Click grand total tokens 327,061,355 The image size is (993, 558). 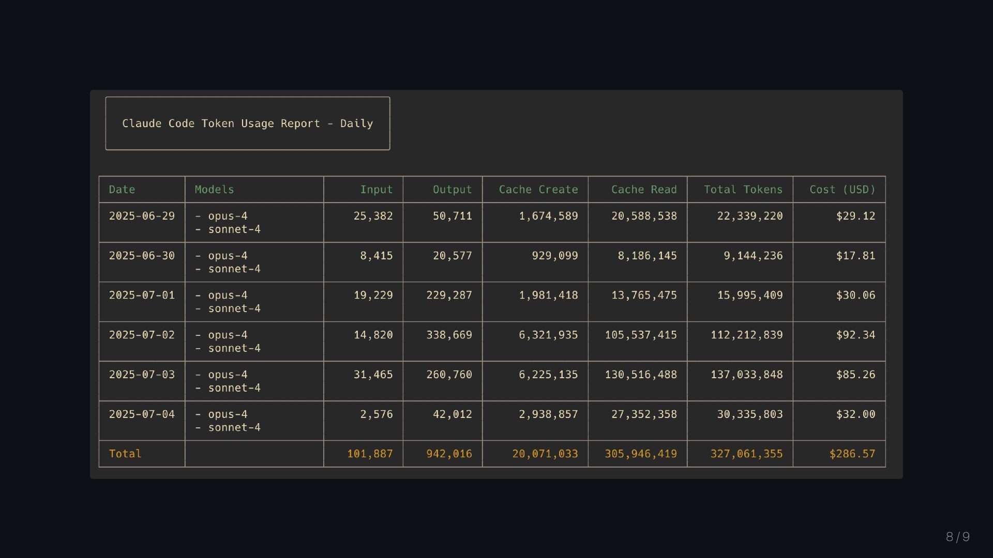click(x=747, y=454)
